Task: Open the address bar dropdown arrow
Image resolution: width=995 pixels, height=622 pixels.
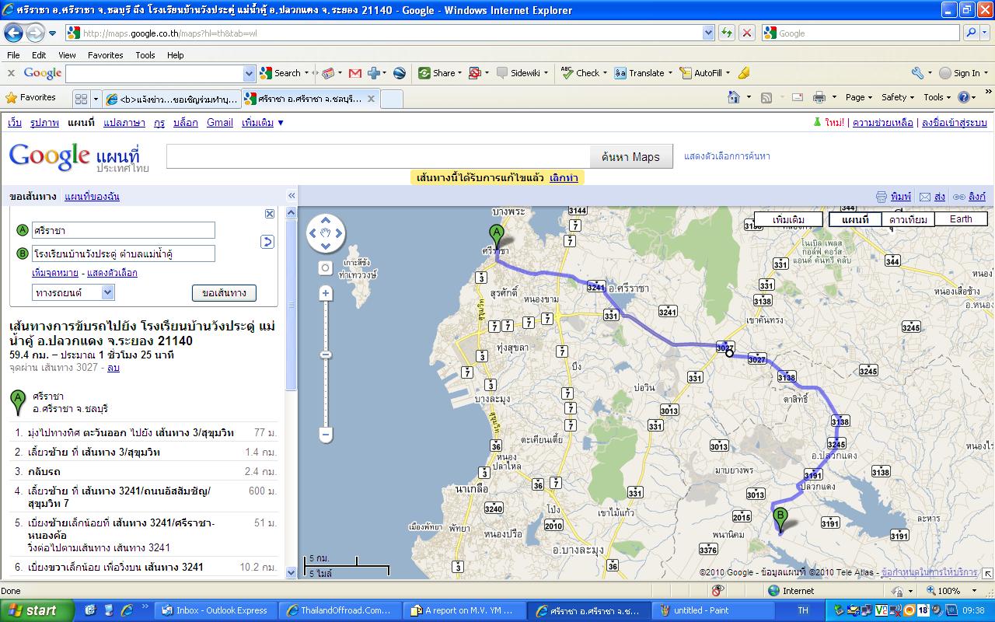Action: coord(708,33)
